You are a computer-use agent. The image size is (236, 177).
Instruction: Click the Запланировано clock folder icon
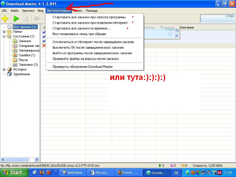pyautogui.click(x=15, y=50)
